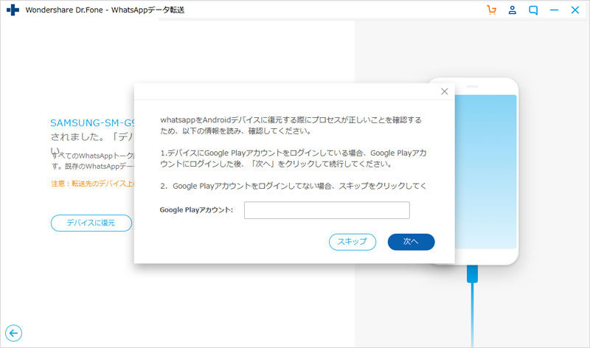Screen dimensions: 590x348
Task: Click the Dr.Fone logo icon
Action: 13,10
